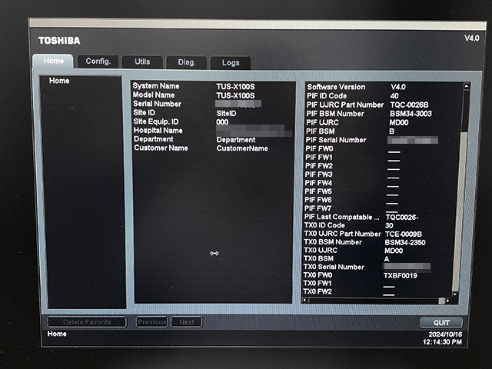The width and height of the screenshot is (492, 369).
Task: Open the Config. tab
Action: (98, 61)
